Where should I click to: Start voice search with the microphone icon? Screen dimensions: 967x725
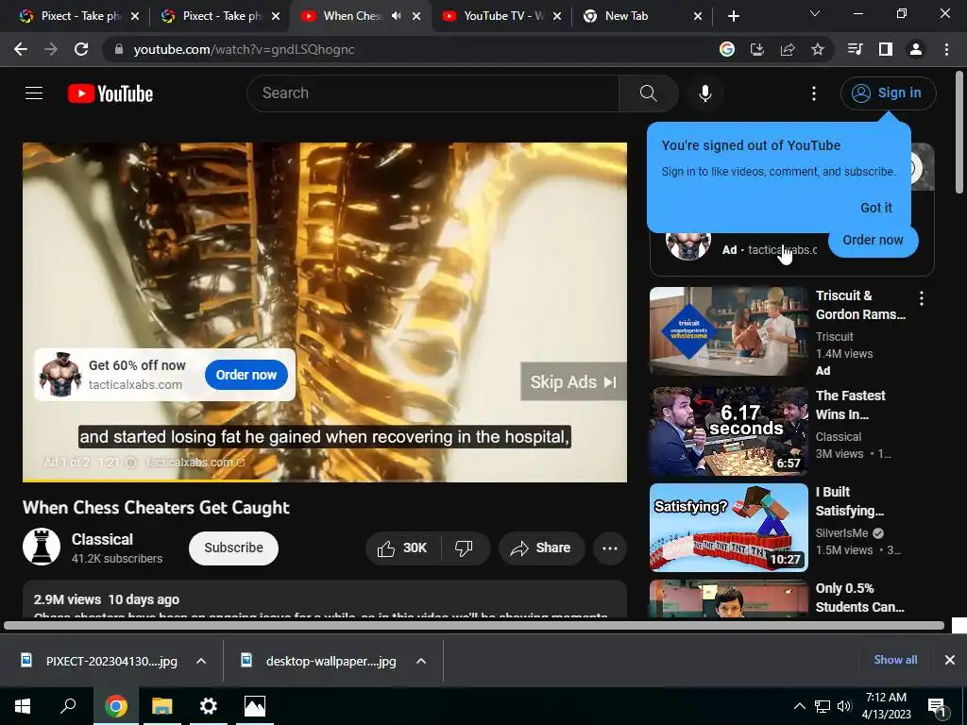704,93
